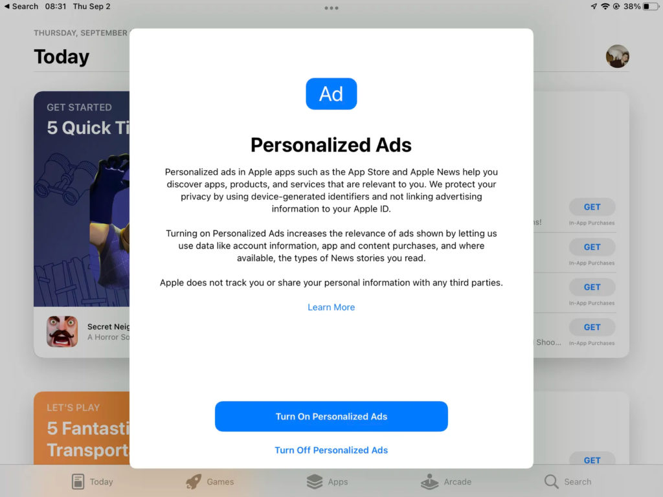
Task: Open the three-dot multitasking menu
Action: point(331,8)
